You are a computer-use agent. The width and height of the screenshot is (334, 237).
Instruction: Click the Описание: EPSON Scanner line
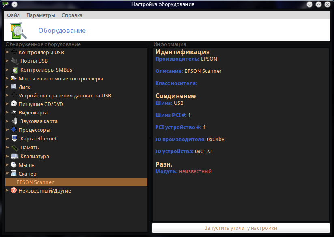point(189,71)
